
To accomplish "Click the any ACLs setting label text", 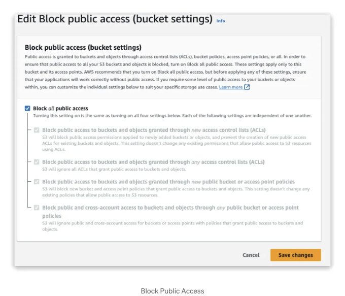I will [153, 162].
